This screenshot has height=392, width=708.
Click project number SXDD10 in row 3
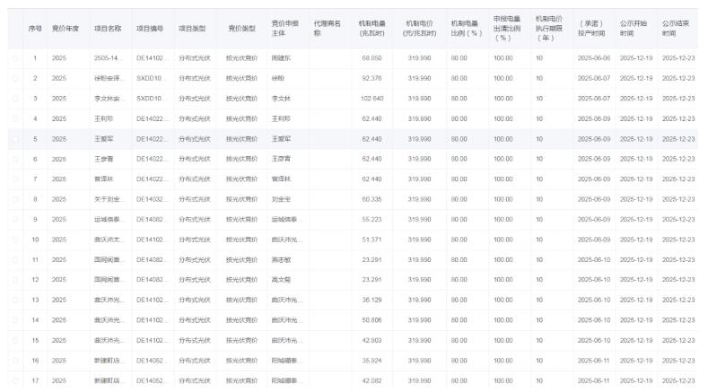pyautogui.click(x=149, y=98)
